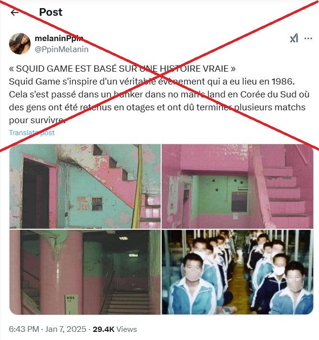Go back using the left arrow
319x340 pixels.
[14, 12]
